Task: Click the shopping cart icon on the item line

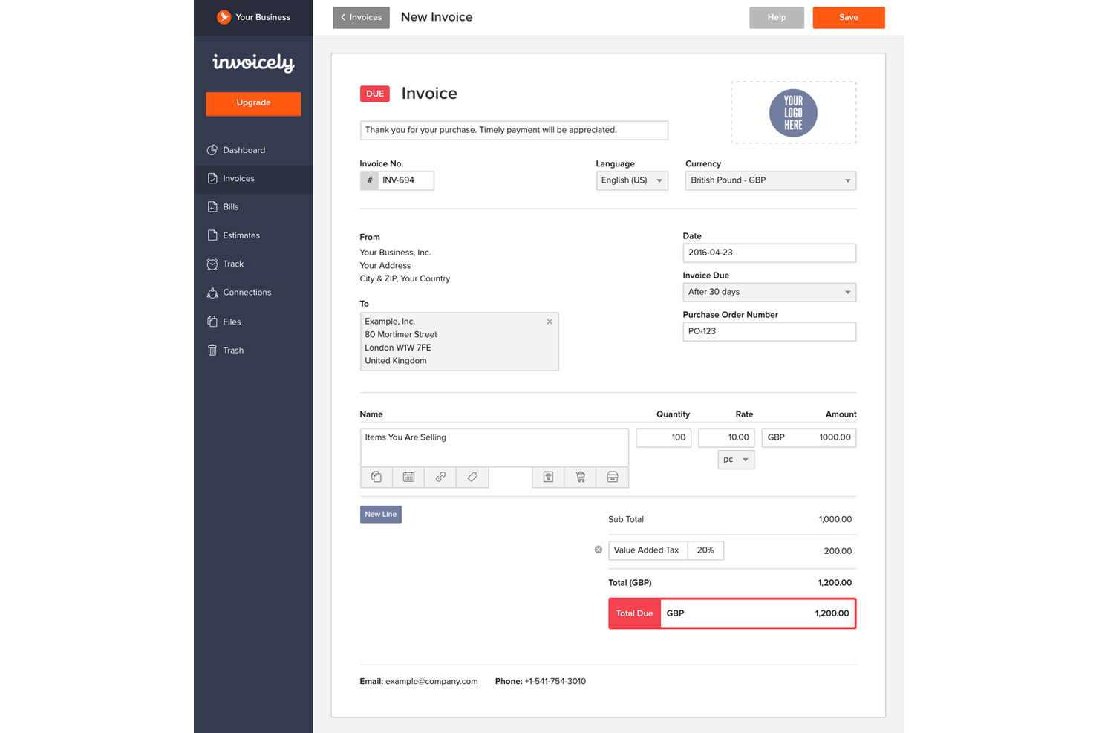Action: pos(580,477)
